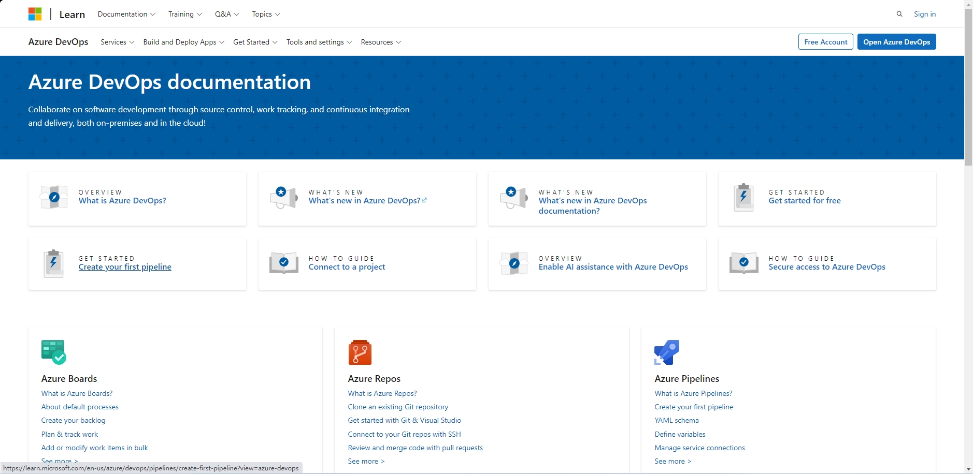Expand the Documentation dropdown

click(x=126, y=14)
